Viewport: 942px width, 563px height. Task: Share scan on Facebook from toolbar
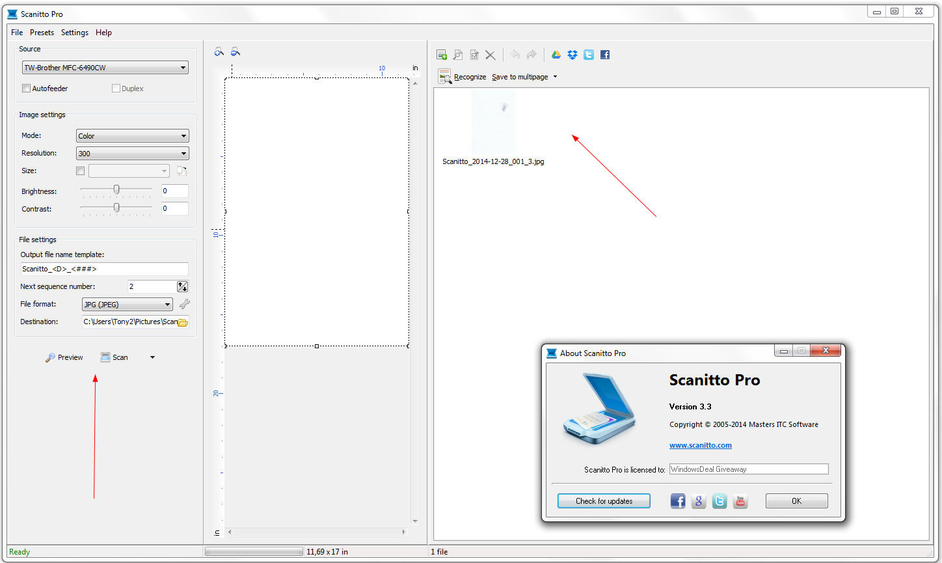pos(605,55)
